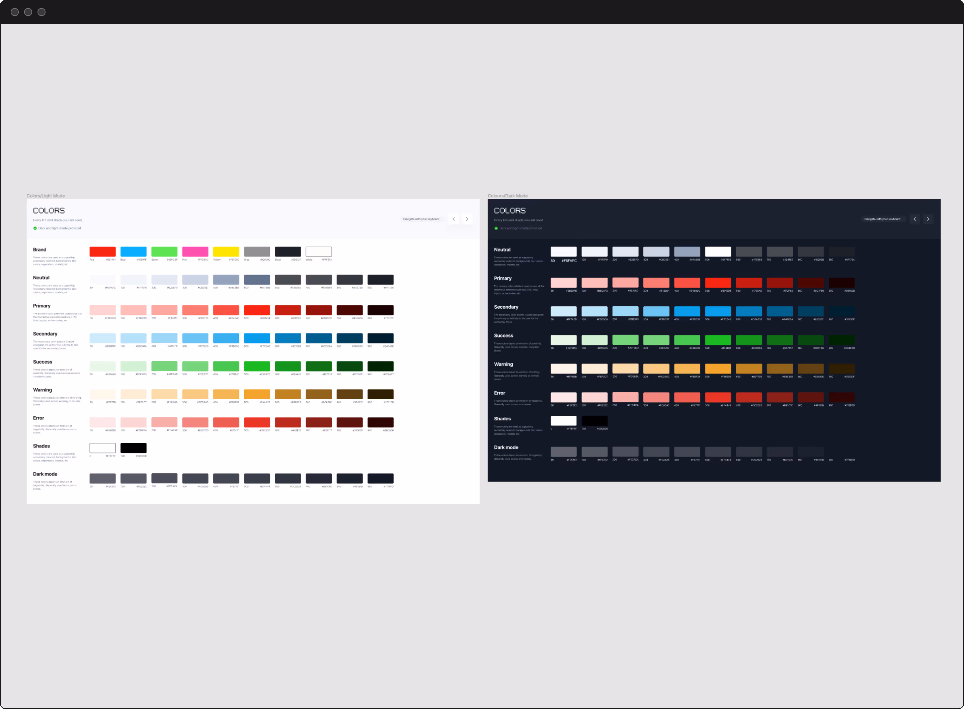
Task: Click 'Navigate with your keyboard' in dark frame
Action: (x=882, y=219)
